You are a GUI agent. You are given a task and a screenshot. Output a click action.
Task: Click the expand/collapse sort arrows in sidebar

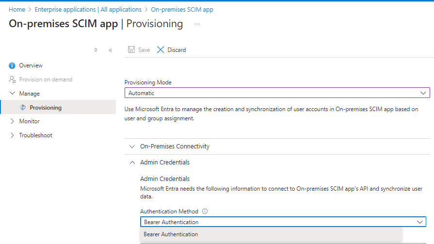(96, 50)
